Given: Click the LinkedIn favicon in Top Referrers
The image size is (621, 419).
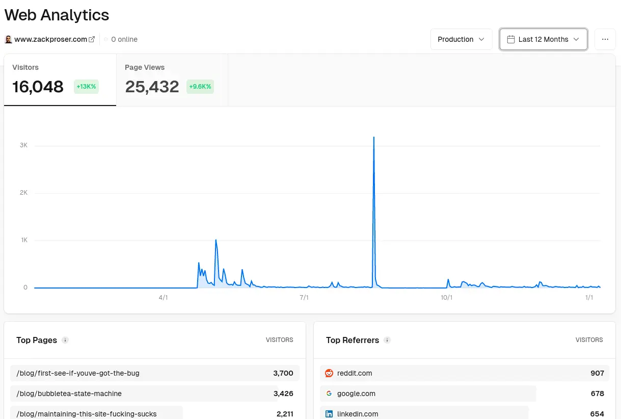Looking at the screenshot, I should tap(329, 414).
